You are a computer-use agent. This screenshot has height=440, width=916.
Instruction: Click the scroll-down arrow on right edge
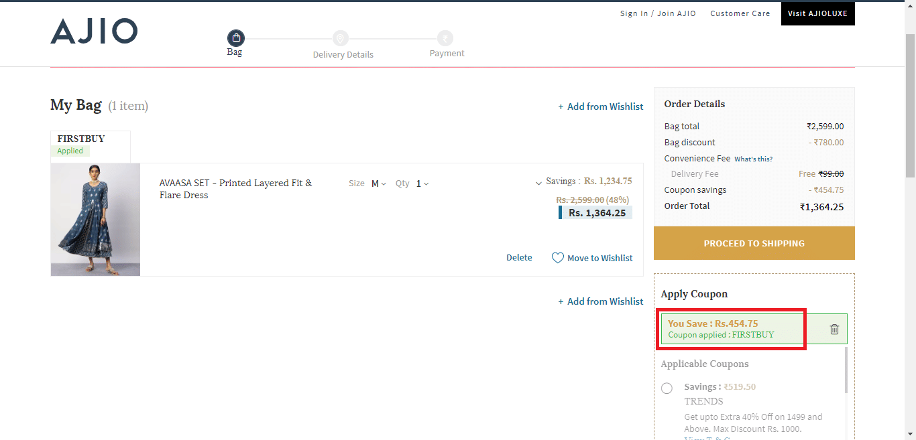coord(911,433)
